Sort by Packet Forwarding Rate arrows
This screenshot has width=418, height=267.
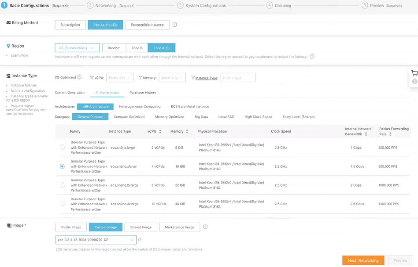point(390,134)
